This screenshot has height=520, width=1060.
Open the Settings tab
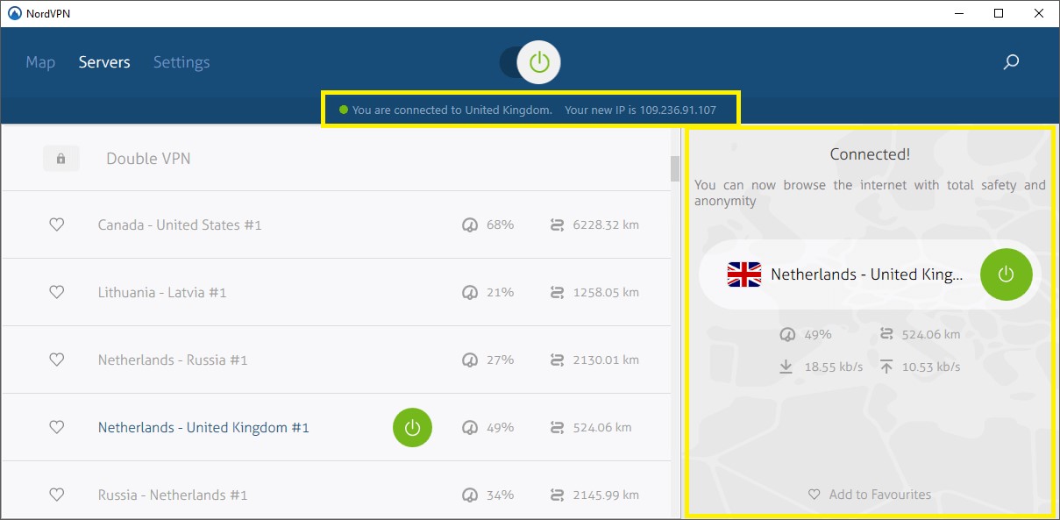click(x=181, y=62)
